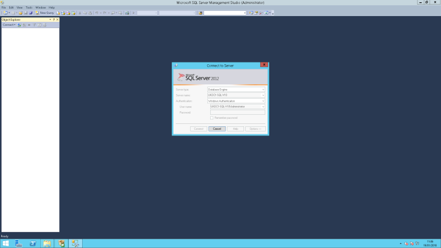
Task: Click the taskbar clock showing 11:06
Action: [430, 243]
